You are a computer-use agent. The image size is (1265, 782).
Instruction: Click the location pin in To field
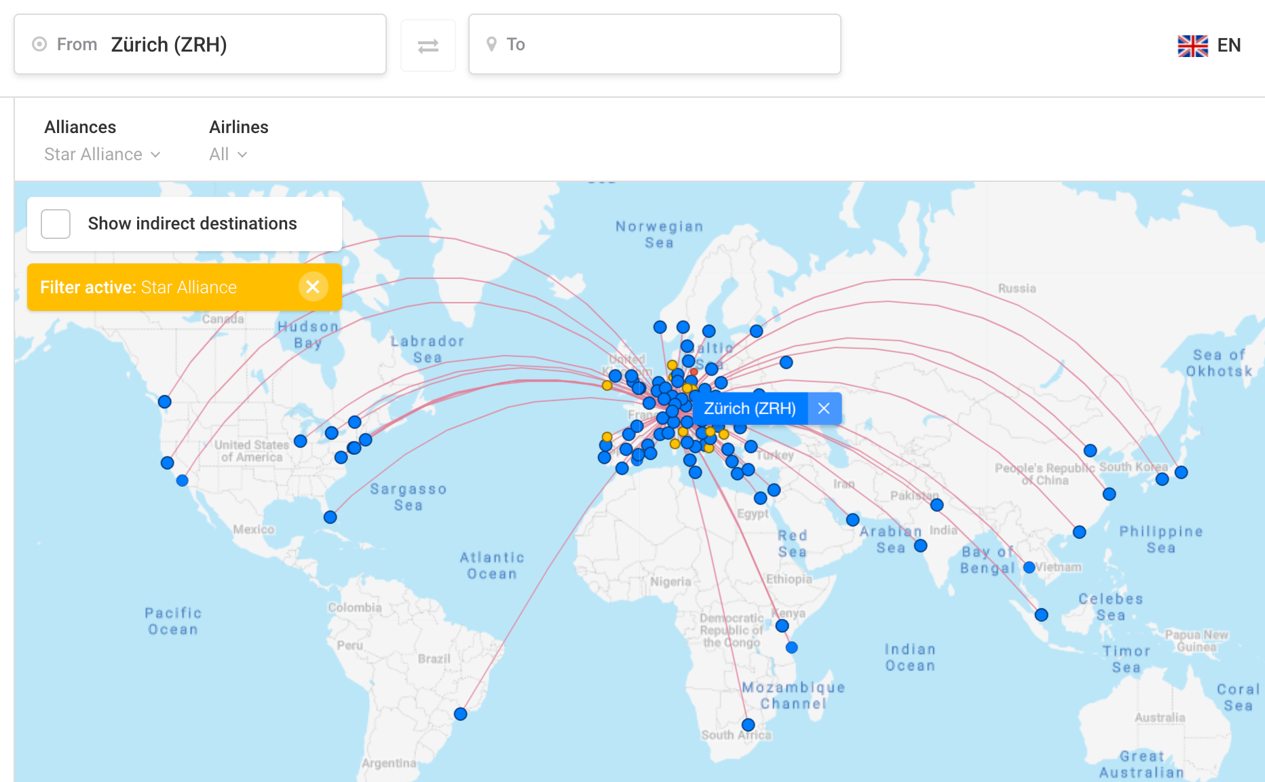pos(491,45)
